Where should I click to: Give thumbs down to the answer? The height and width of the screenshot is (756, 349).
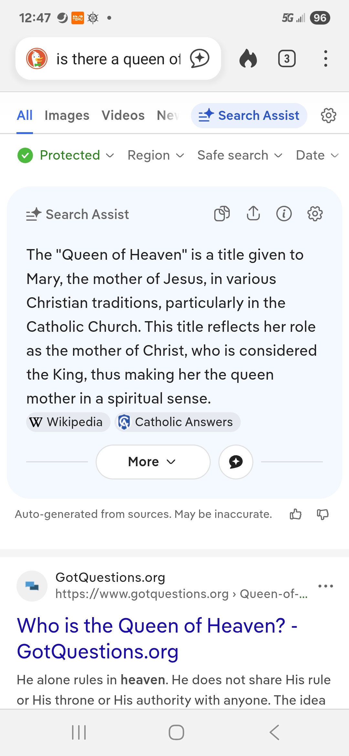pyautogui.click(x=323, y=514)
